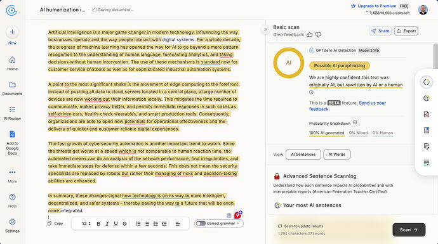Click the lock icon for Advanced Sentence Scanning
Image resolution: width=438 pixels, height=244 pixels.
tap(277, 176)
